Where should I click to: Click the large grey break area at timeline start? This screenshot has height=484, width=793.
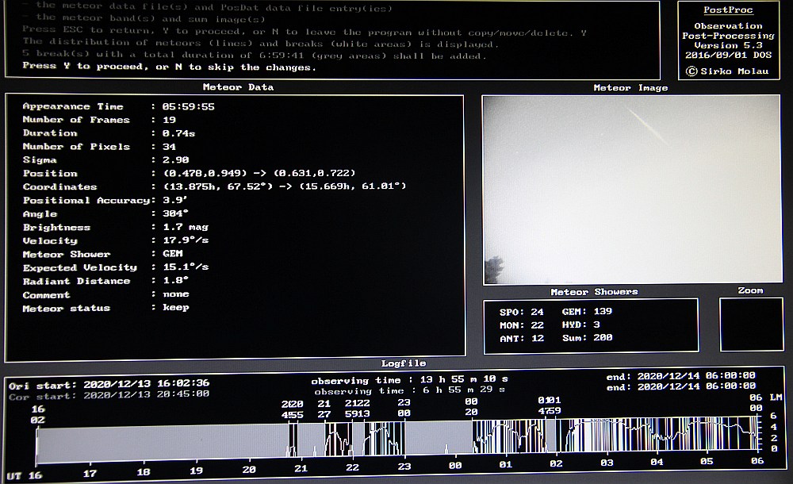pos(159,443)
